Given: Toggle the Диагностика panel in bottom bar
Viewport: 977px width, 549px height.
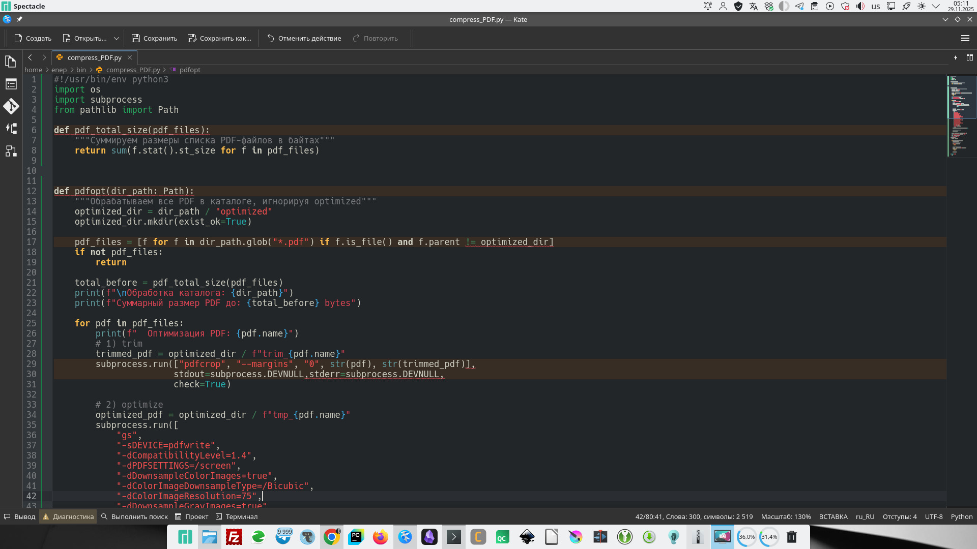Looking at the screenshot, I should click(x=68, y=516).
